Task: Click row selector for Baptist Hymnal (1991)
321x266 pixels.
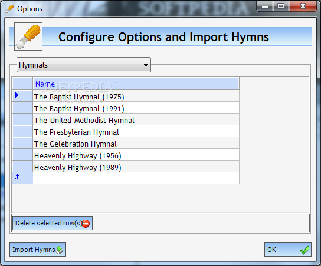Action: pyautogui.click(x=22, y=108)
